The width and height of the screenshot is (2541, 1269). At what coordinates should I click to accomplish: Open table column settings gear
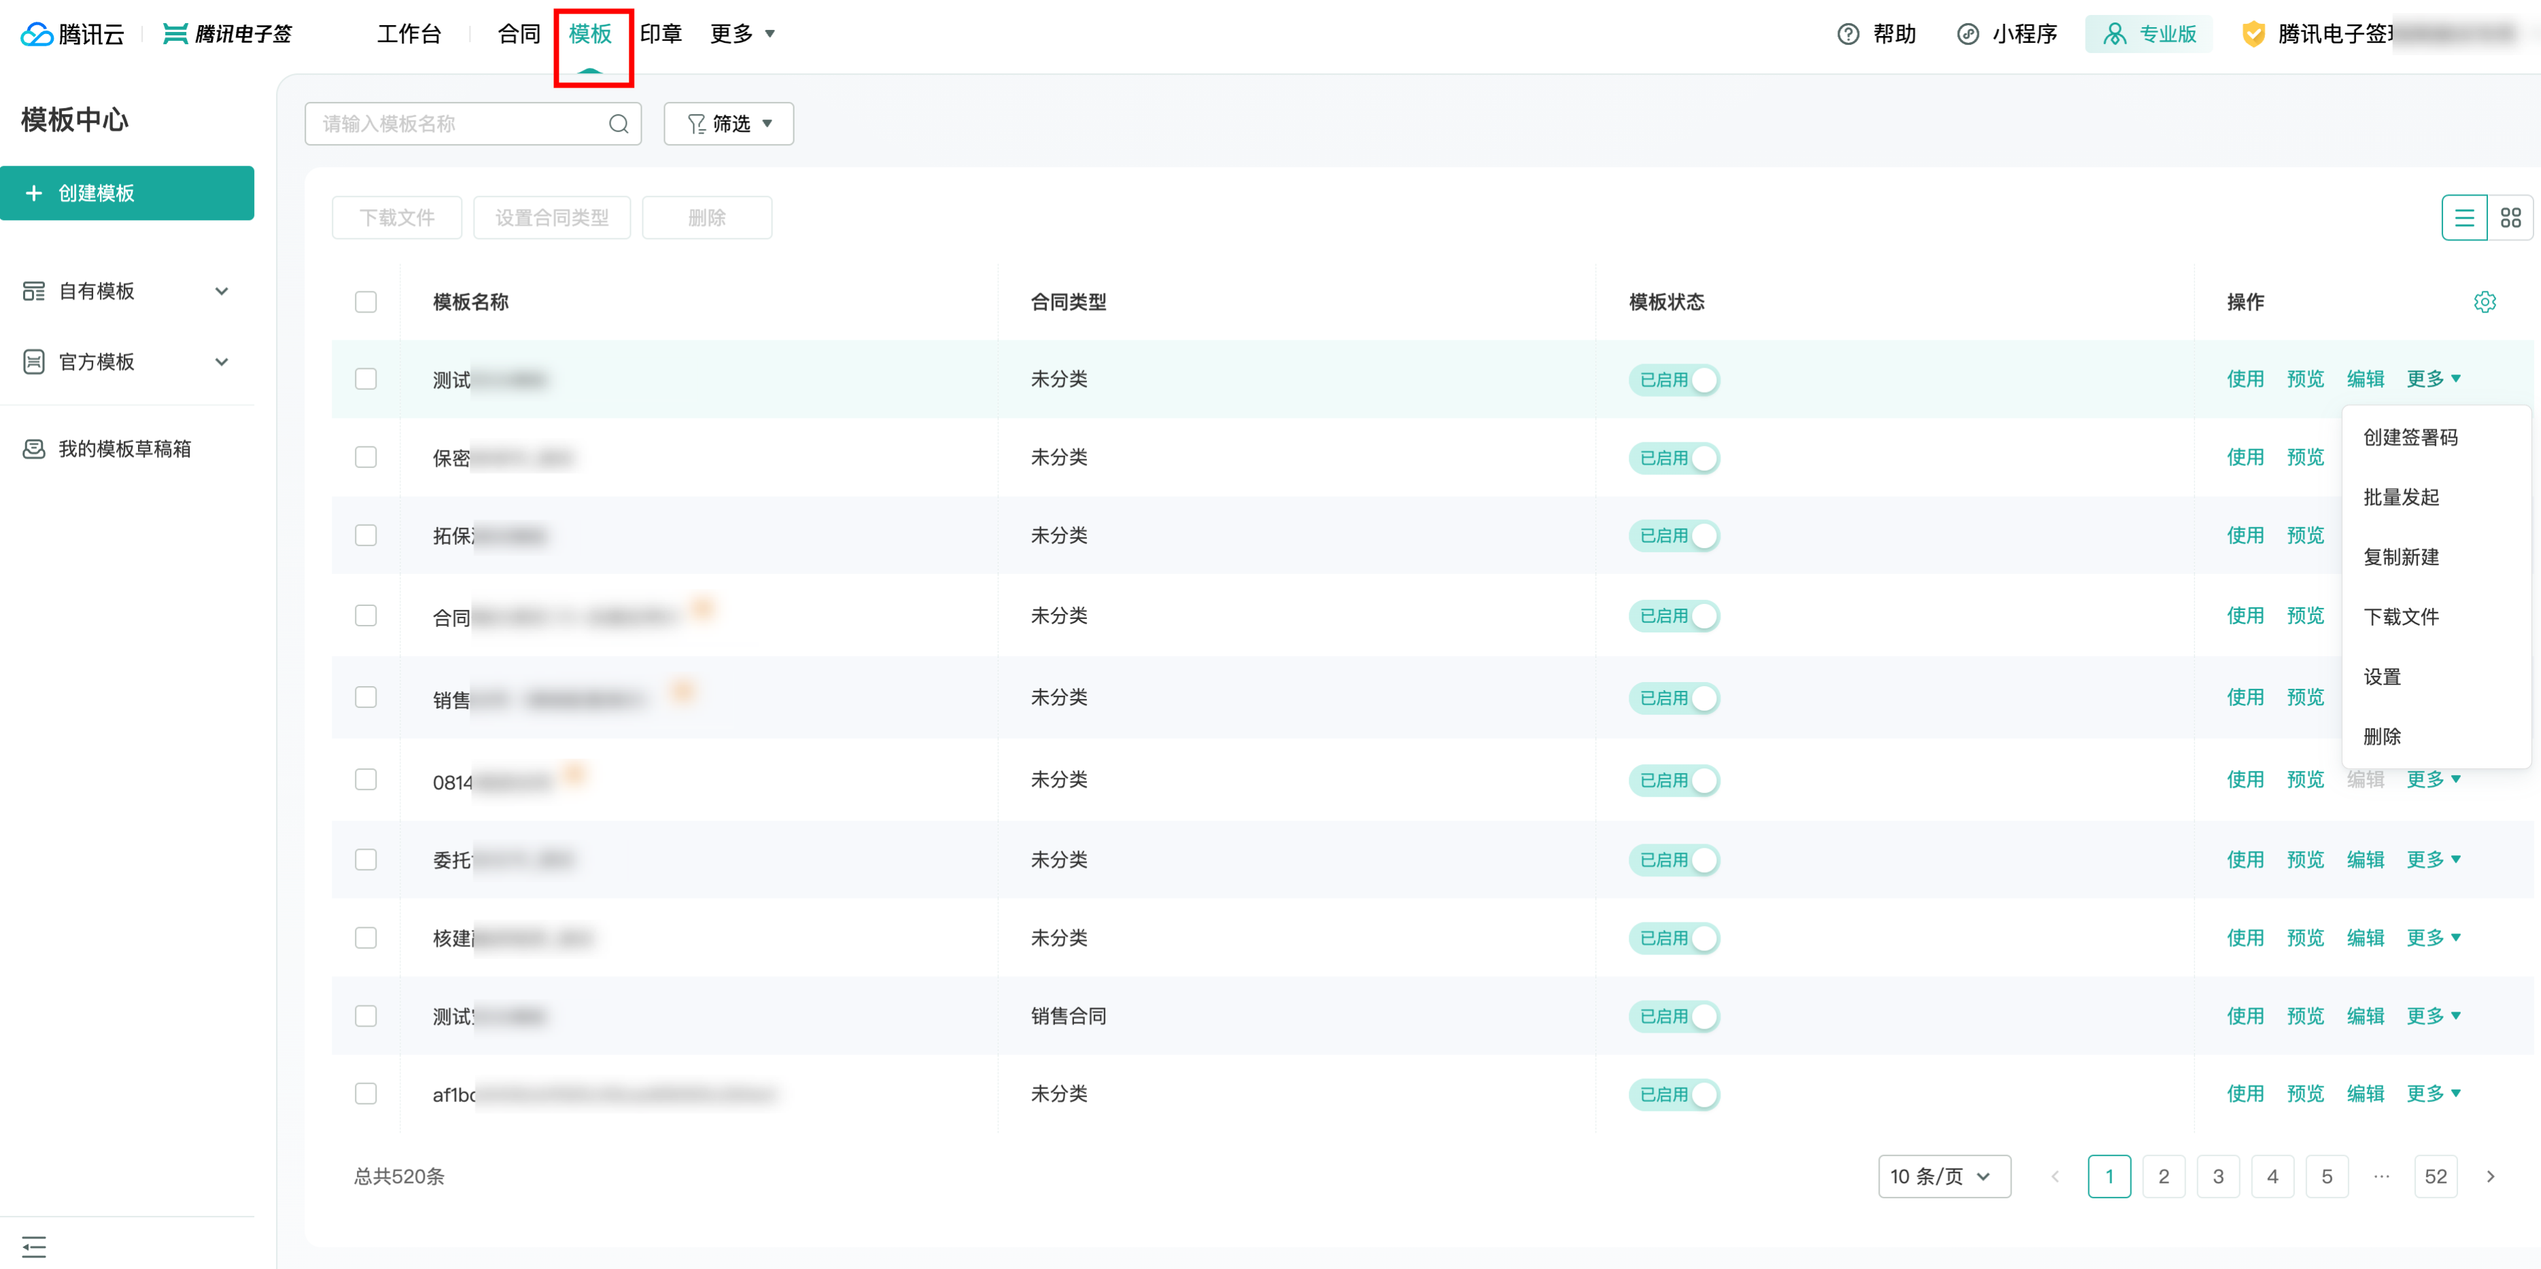click(x=2485, y=302)
